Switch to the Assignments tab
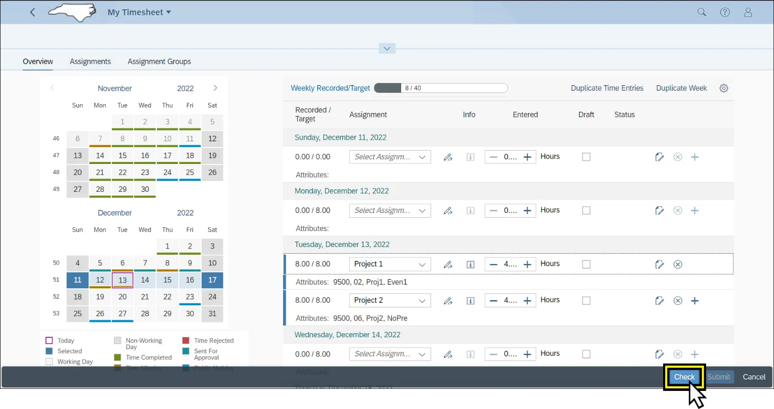The image size is (774, 409). pyautogui.click(x=90, y=61)
